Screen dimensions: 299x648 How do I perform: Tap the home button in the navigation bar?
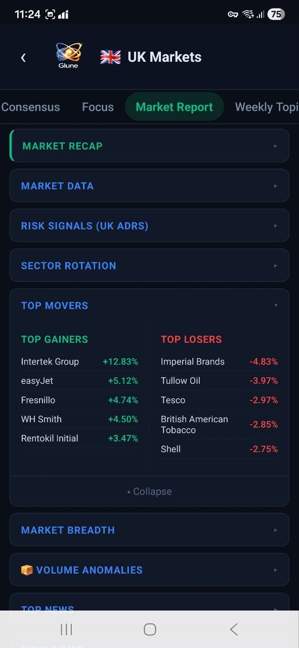[x=149, y=629]
